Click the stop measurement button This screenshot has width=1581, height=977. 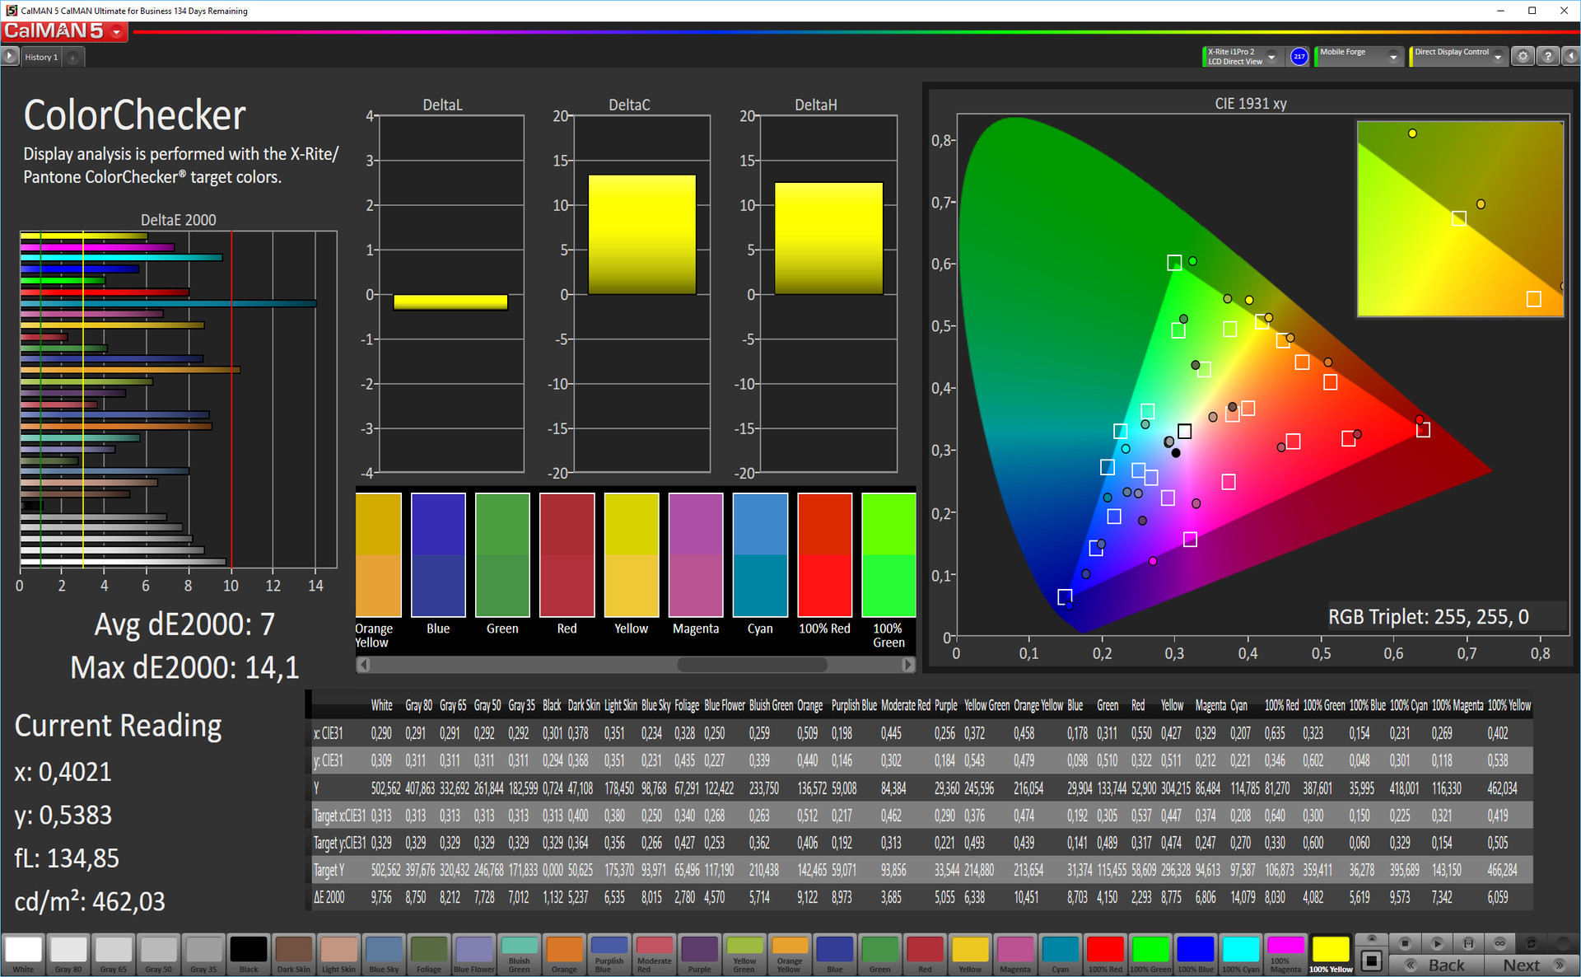click(x=1406, y=943)
